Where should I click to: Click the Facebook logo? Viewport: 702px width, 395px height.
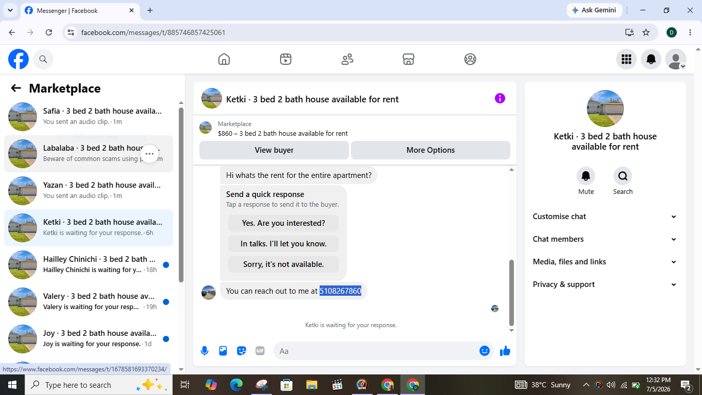pyautogui.click(x=19, y=59)
